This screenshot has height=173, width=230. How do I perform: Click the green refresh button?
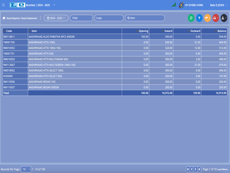[x=191, y=18]
